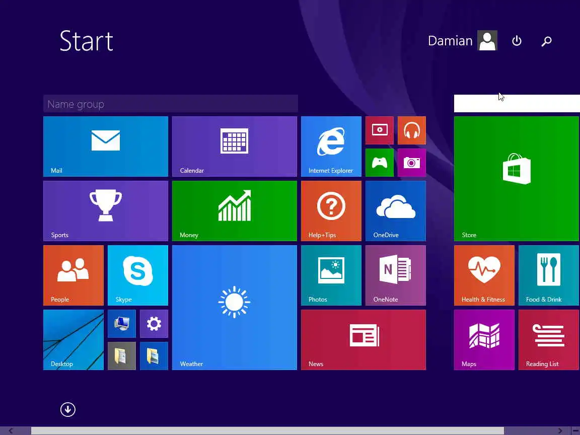Open the small This PC computer tile
The height and width of the screenshot is (435, 580).
(122, 324)
